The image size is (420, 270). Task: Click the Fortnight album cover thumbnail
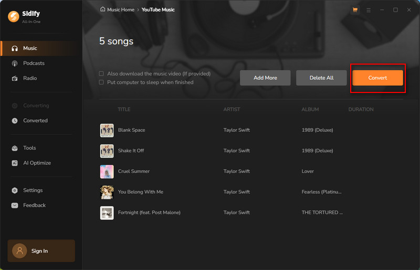coord(107,213)
